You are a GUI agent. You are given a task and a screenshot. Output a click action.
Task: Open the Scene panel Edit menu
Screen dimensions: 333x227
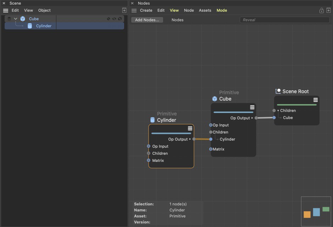[x=15, y=10]
